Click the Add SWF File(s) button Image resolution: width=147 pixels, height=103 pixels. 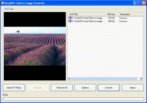tap(14, 88)
